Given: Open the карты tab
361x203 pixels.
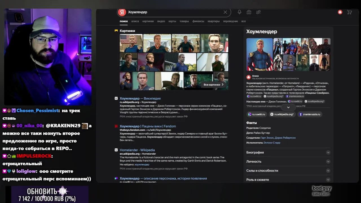Looking at the screenshot, I should click(172, 21).
